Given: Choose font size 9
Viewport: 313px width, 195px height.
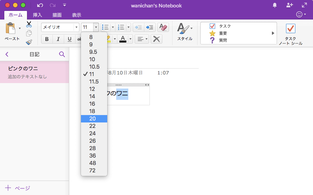Looking at the screenshot, I should point(94,44).
